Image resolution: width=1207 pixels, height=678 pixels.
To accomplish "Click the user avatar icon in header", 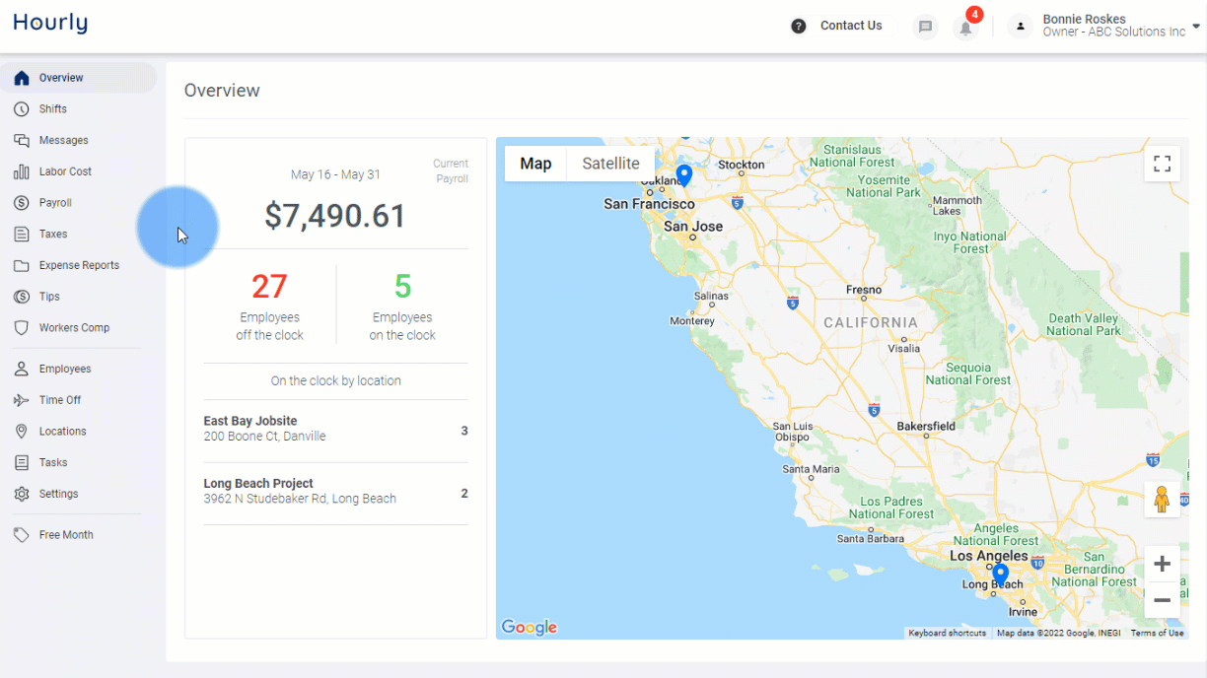I will pos(1021,27).
